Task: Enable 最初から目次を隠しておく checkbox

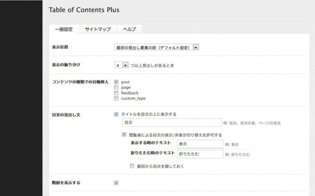Action: (132, 166)
